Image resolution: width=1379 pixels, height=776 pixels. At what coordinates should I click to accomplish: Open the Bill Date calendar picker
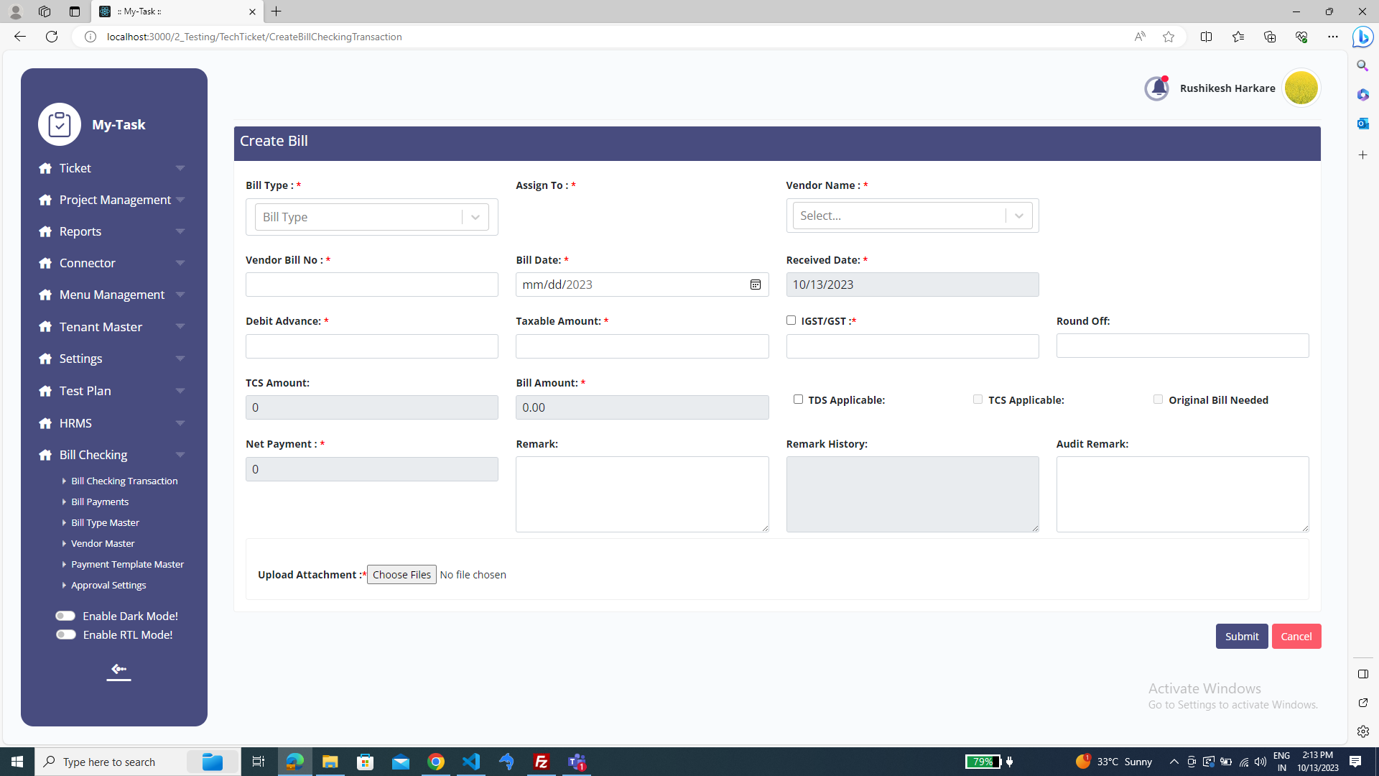click(756, 285)
